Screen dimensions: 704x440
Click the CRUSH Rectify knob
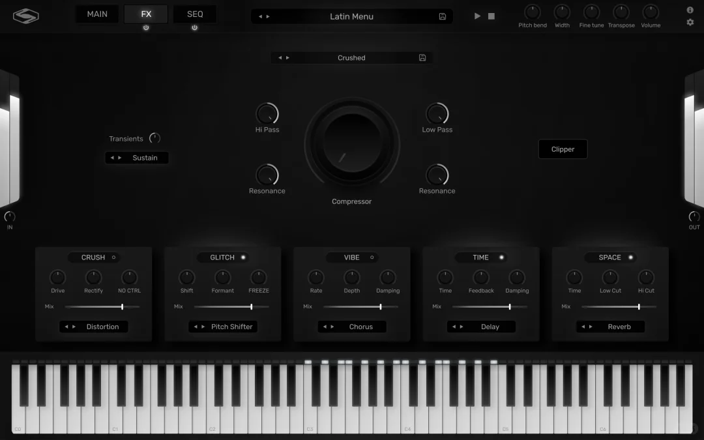(93, 278)
